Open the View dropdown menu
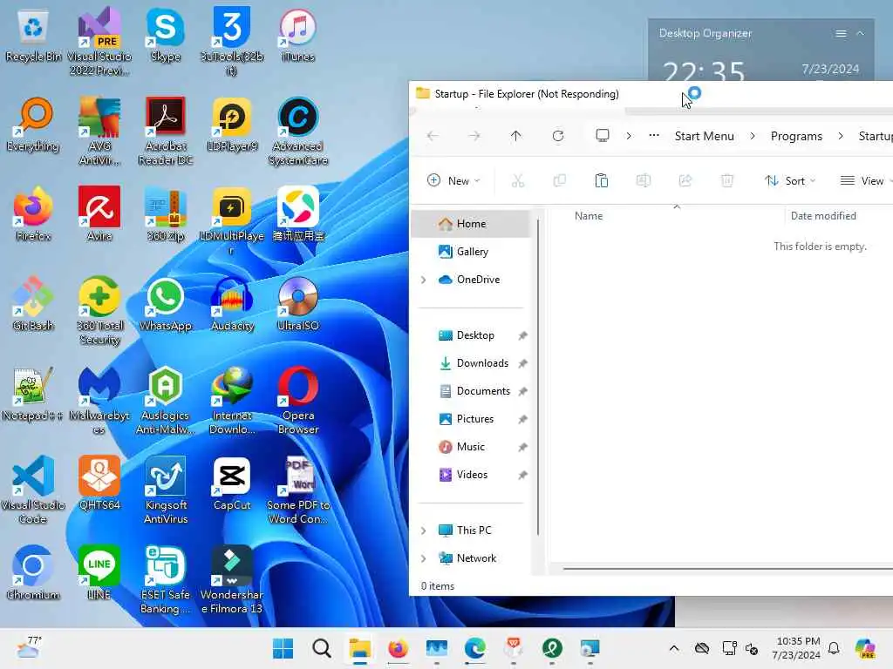893x669 pixels. (x=866, y=181)
